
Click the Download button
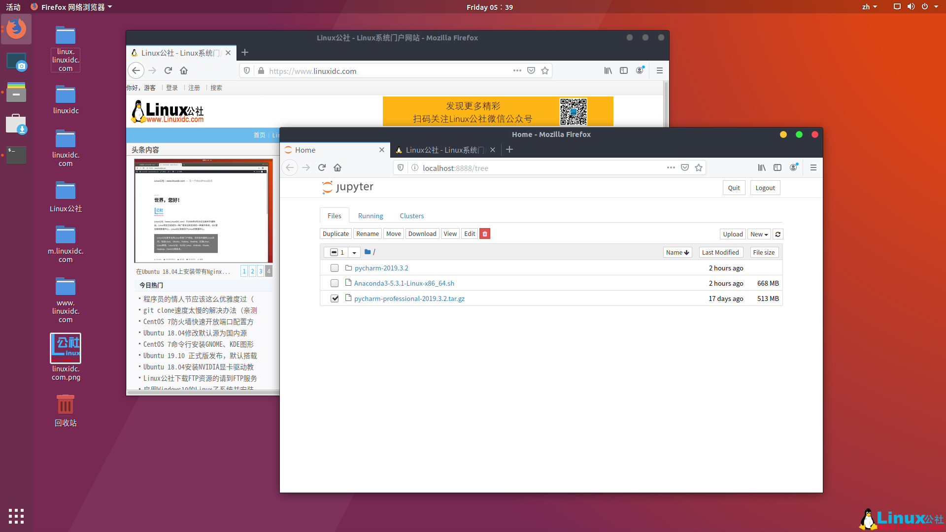point(422,234)
